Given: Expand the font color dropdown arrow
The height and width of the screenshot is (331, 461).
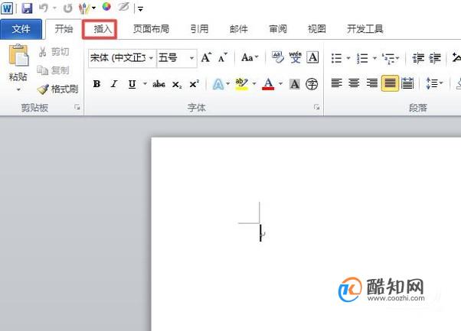Looking at the screenshot, I should [x=281, y=84].
